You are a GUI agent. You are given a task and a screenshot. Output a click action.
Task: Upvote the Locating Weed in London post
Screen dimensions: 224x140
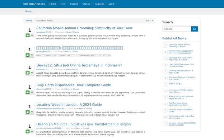pyautogui.click(x=28, y=112)
